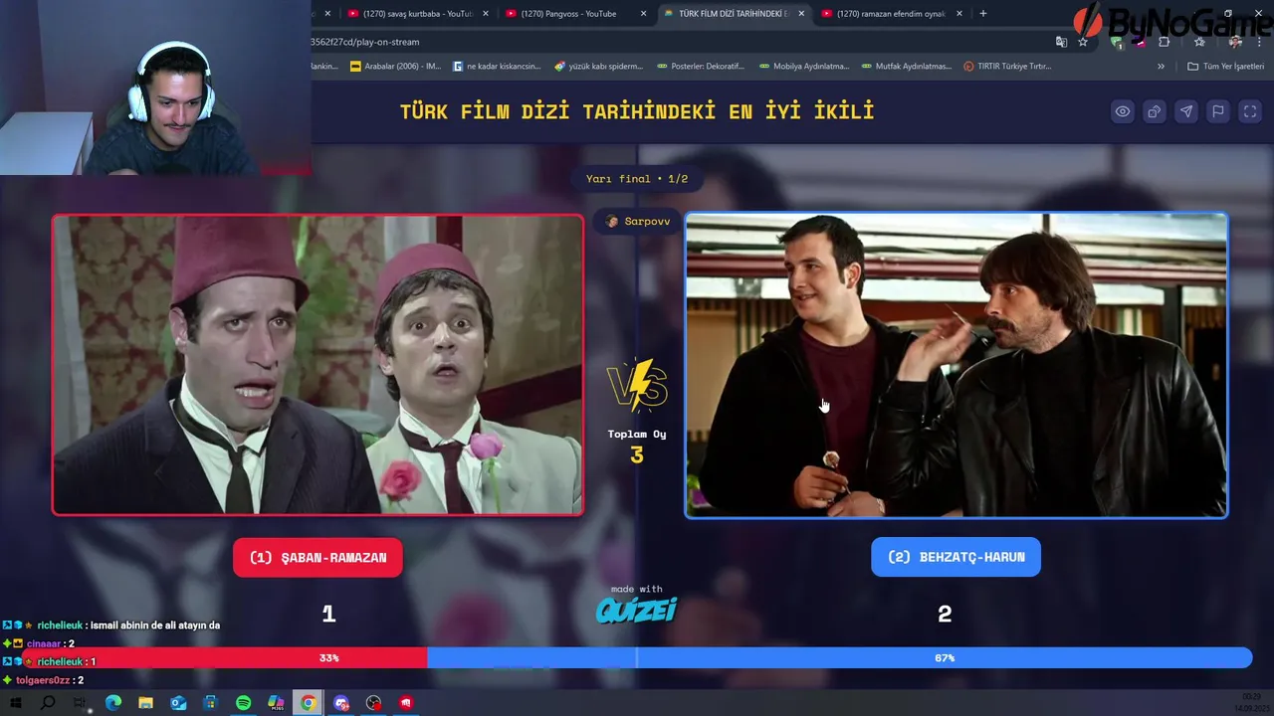Click the made with Quizei logo

click(637, 604)
